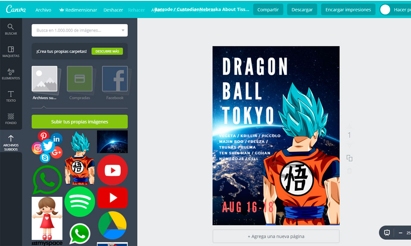Click the Compartir button
The width and height of the screenshot is (411, 246).
pyautogui.click(x=268, y=9)
